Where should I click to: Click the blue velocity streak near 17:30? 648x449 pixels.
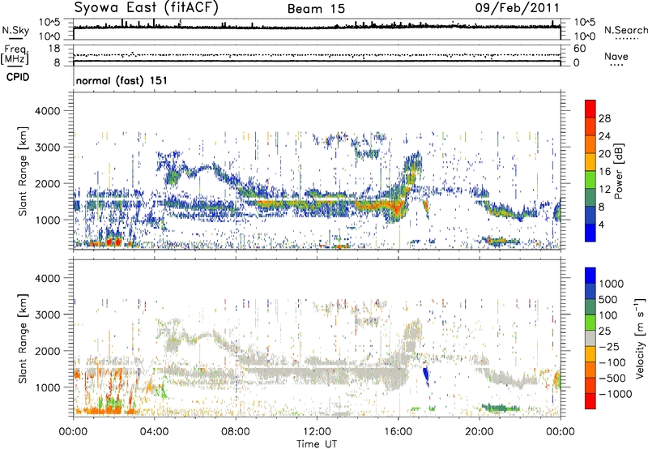[426, 377]
